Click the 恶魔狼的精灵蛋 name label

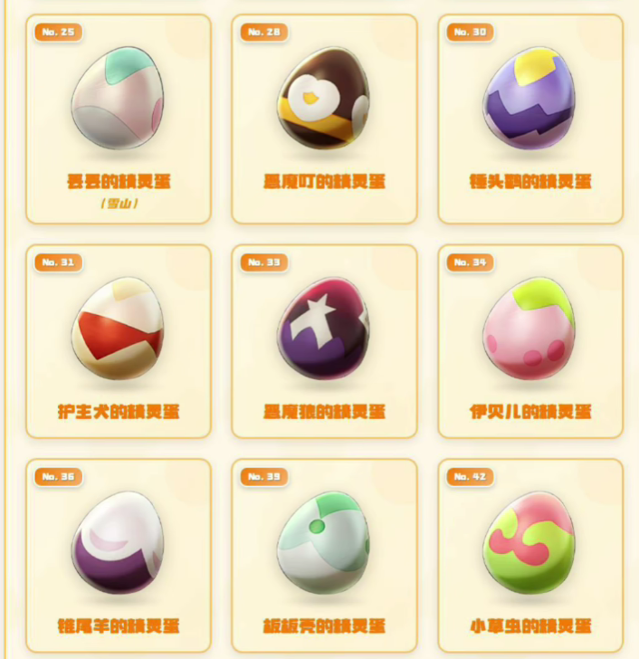point(324,412)
